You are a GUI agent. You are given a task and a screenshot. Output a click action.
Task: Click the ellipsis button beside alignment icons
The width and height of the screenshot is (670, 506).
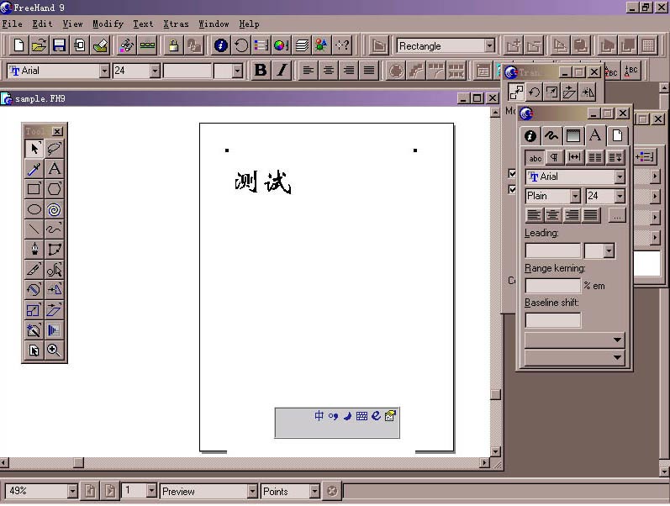tap(616, 215)
